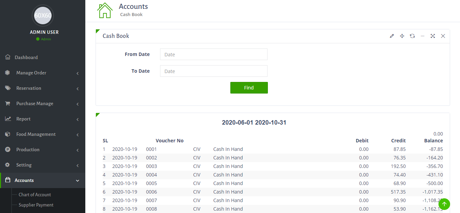Click the To Date input field
The image size is (460, 213).
tap(214, 71)
